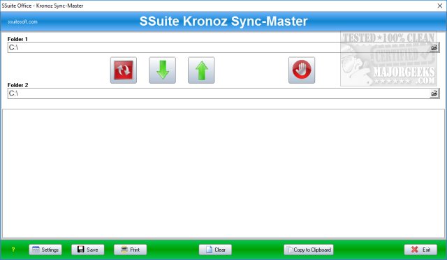Screen dimensions: 447x260
Task: Click the red two-way sync icon
Action: coord(124,70)
